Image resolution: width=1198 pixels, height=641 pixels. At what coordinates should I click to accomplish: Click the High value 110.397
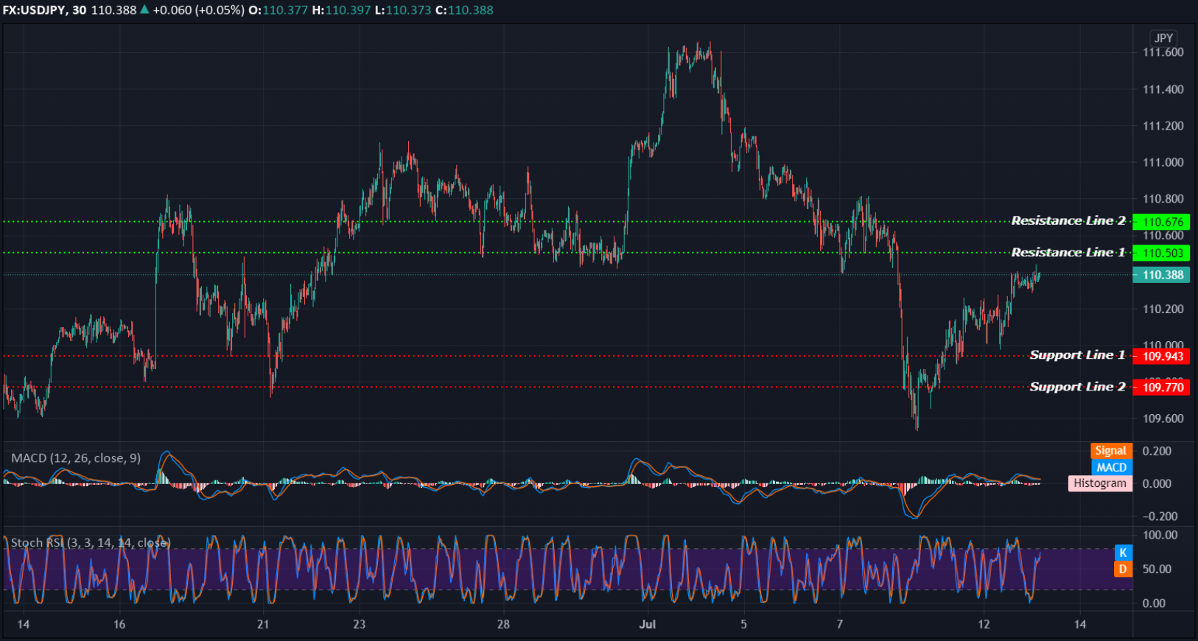(348, 10)
